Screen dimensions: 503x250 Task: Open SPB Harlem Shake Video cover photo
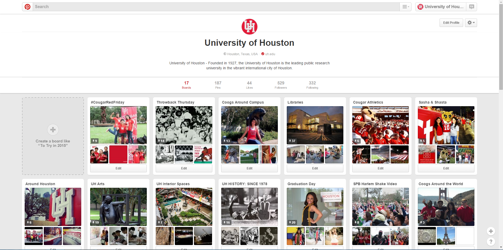pos(381,207)
